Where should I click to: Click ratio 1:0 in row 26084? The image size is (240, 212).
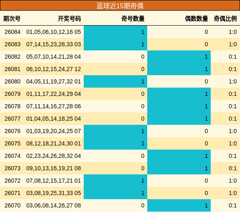pyautogui.click(x=233, y=32)
